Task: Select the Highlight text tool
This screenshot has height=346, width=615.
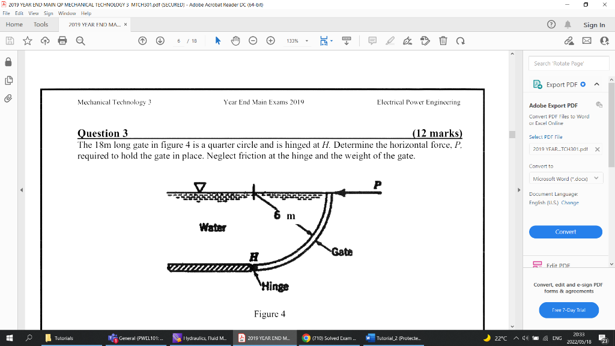Action: 390,40
